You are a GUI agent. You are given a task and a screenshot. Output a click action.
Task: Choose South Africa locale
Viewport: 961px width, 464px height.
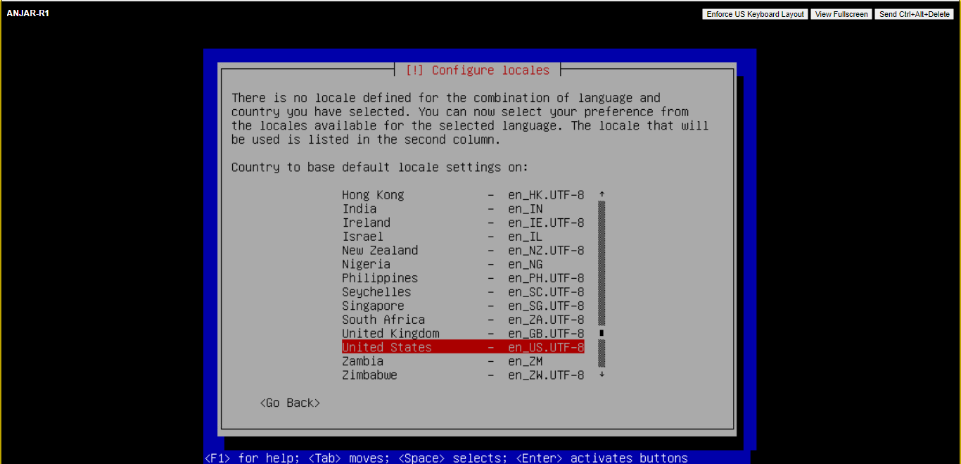click(x=462, y=320)
